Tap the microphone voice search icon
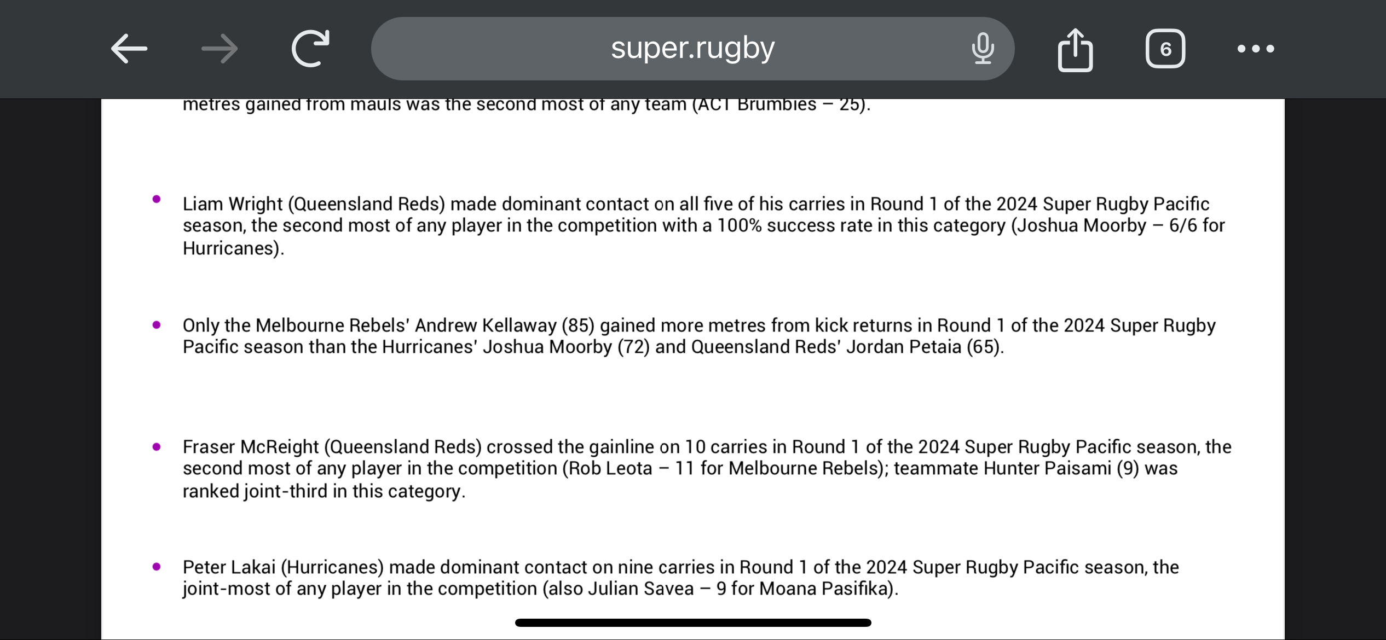 tap(983, 49)
